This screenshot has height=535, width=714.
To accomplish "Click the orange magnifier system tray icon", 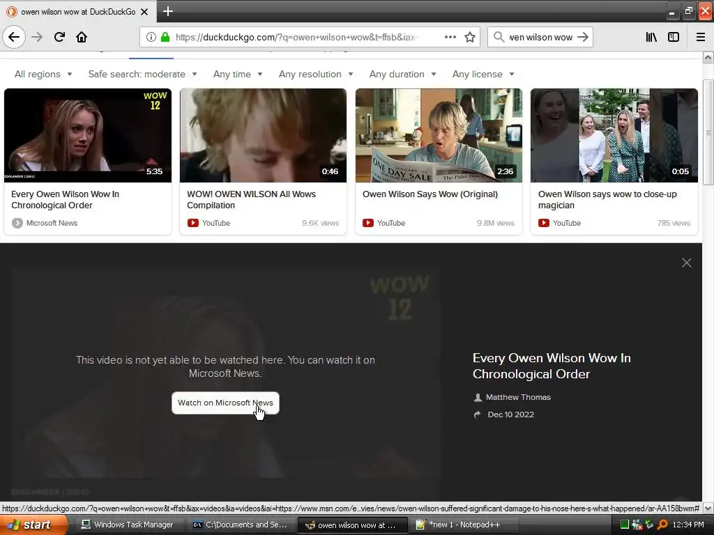I will coord(663,525).
